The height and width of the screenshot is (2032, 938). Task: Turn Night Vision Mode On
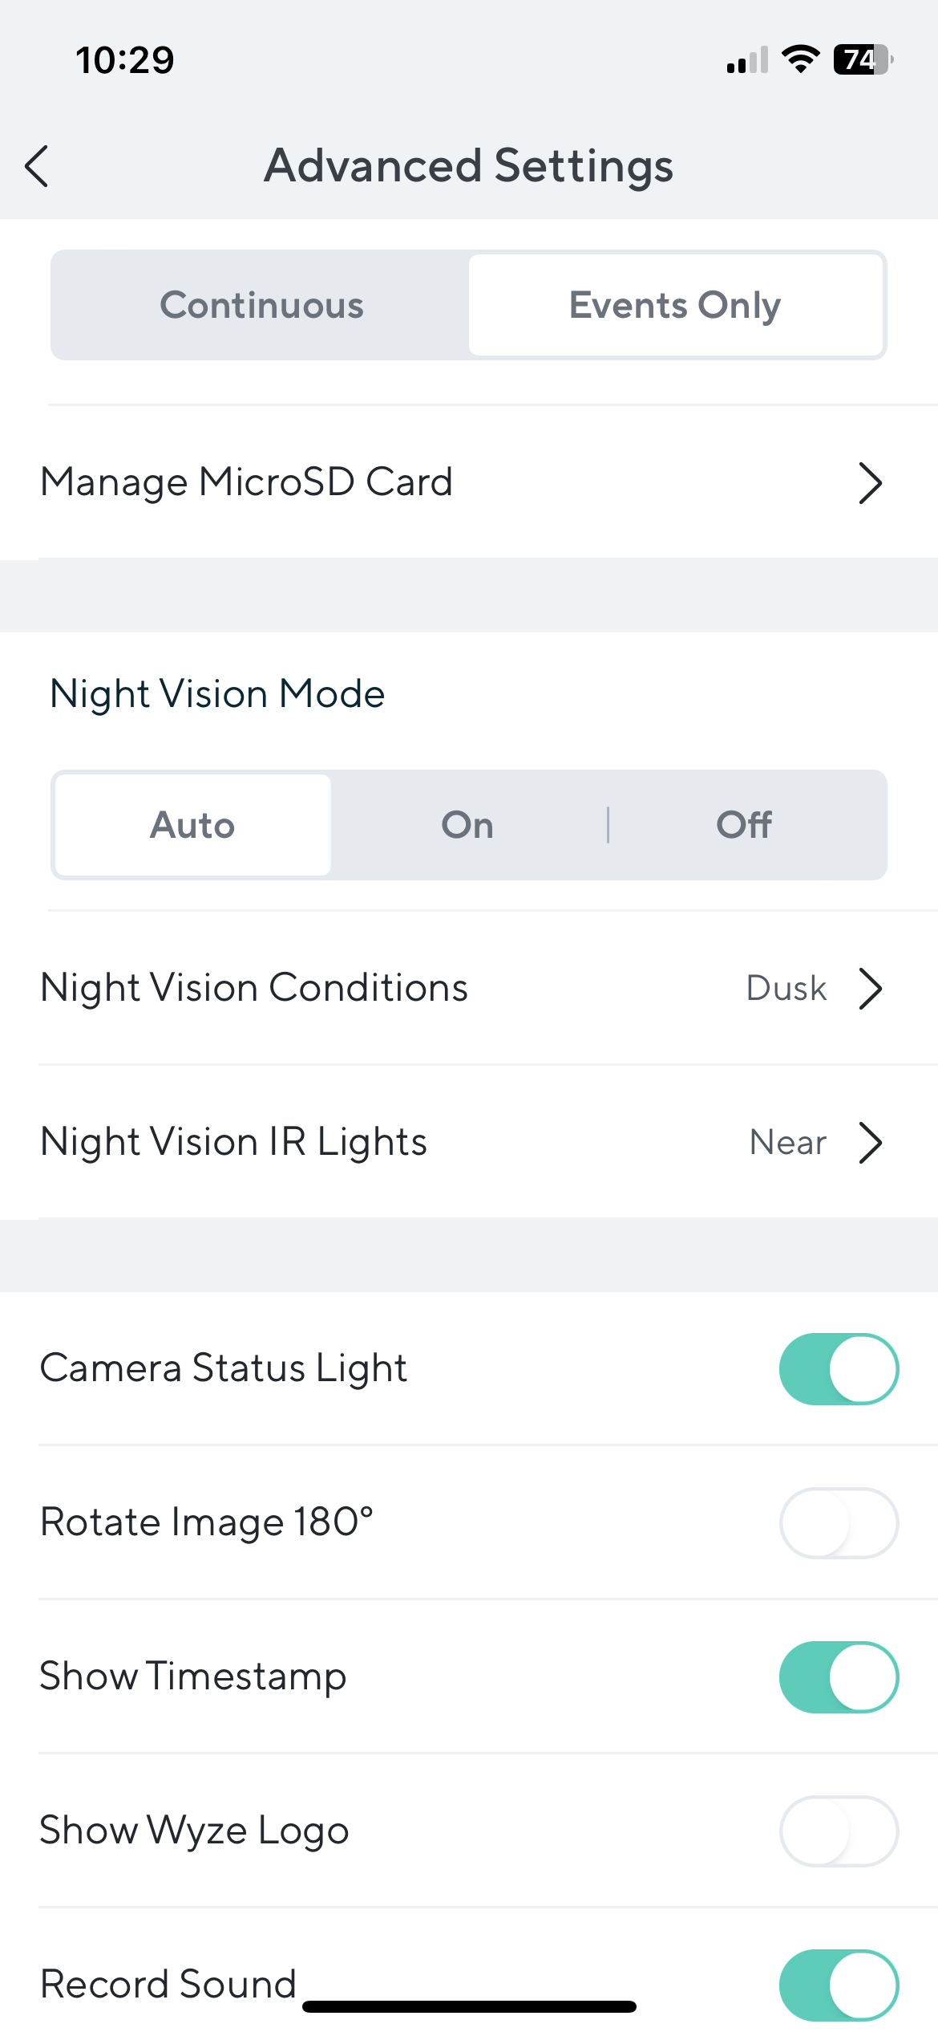pos(467,825)
